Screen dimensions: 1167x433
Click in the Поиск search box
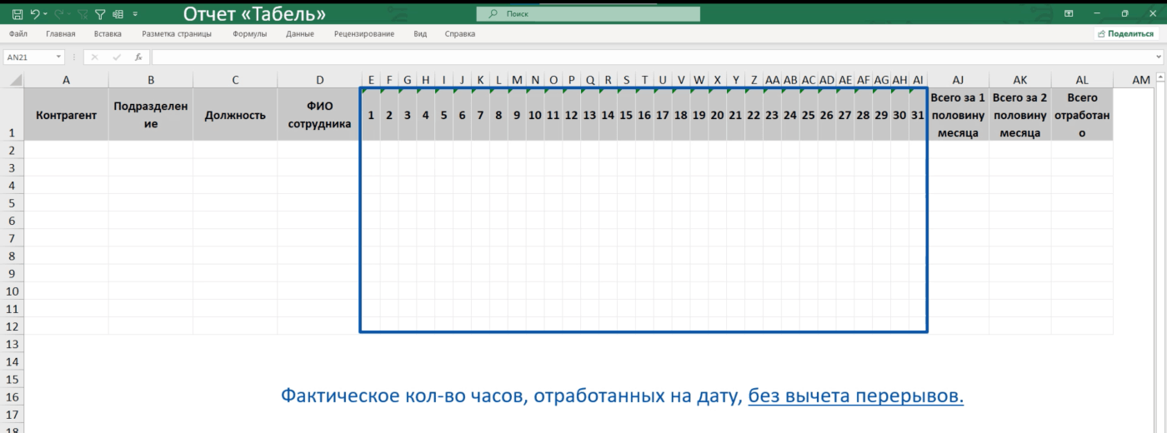588,14
